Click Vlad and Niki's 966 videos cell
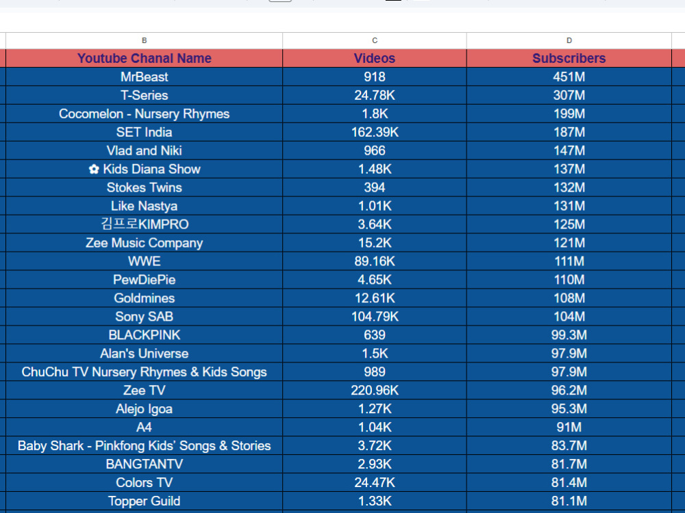 click(x=375, y=150)
